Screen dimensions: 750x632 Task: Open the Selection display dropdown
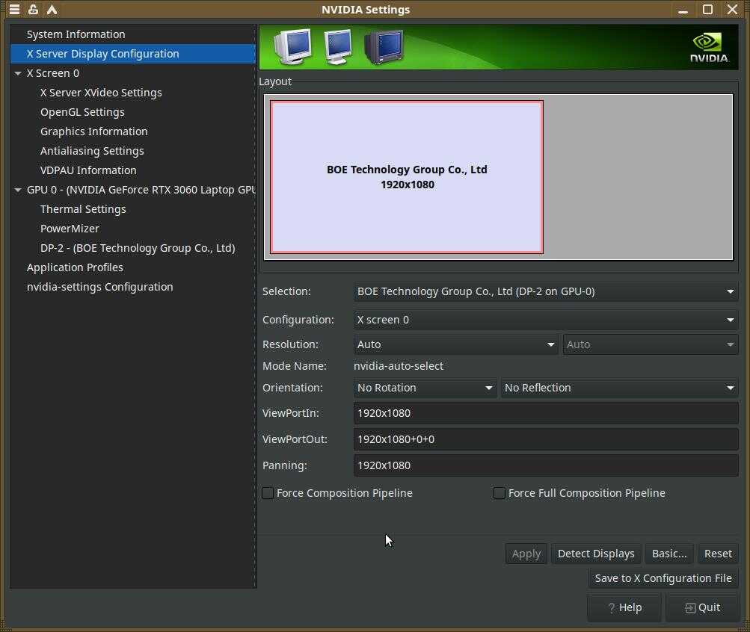coord(546,291)
